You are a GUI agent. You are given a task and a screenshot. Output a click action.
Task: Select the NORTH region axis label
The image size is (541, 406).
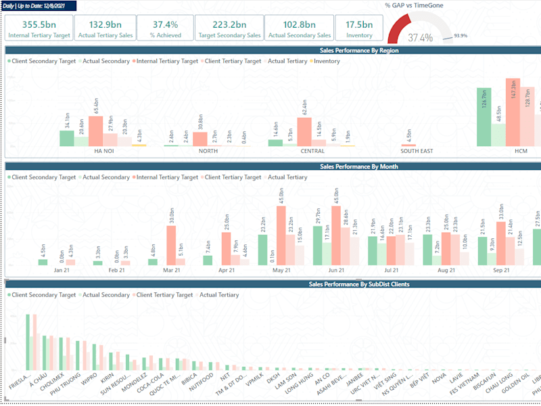pyautogui.click(x=208, y=151)
